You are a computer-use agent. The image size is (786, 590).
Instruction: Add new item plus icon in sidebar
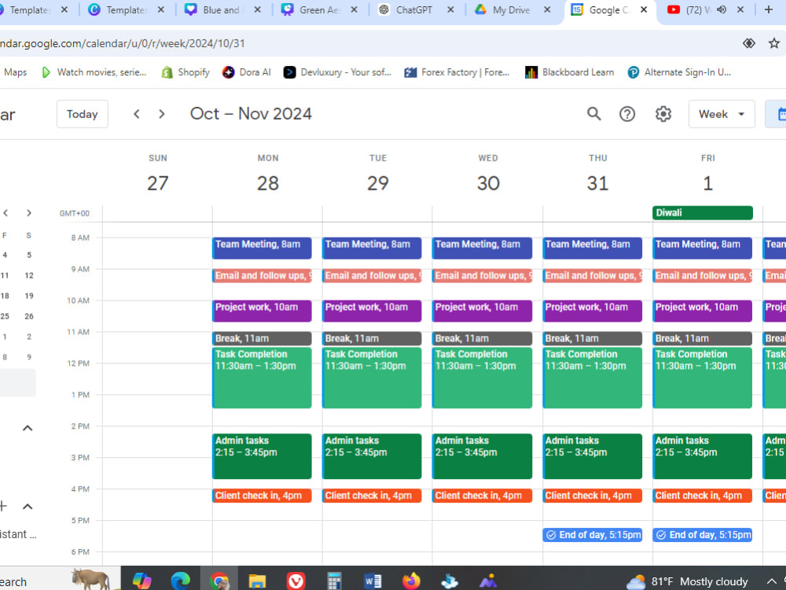click(3, 506)
